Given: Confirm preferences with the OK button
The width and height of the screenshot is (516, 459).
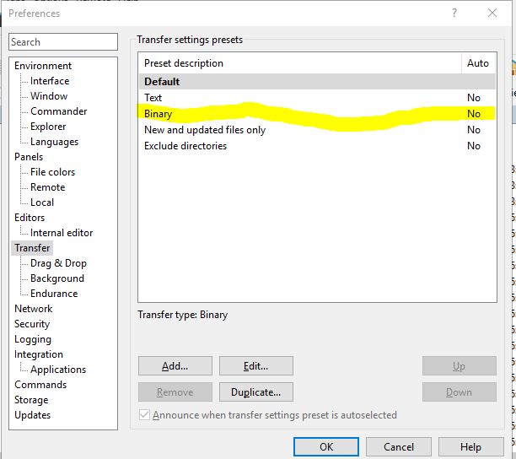Looking at the screenshot, I should tap(326, 447).
